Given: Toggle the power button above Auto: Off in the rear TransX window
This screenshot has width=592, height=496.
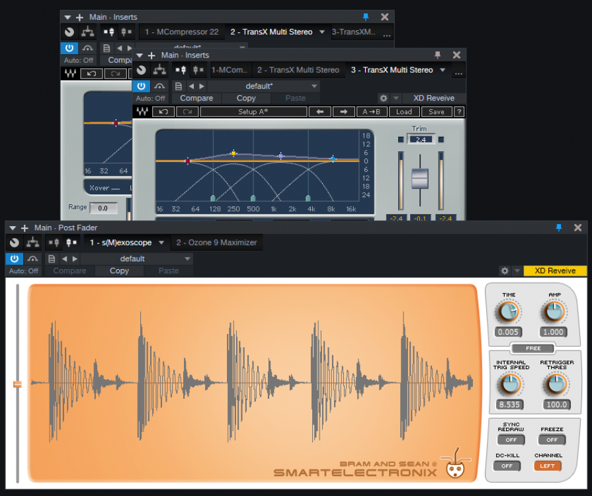Looking at the screenshot, I should click(69, 48).
